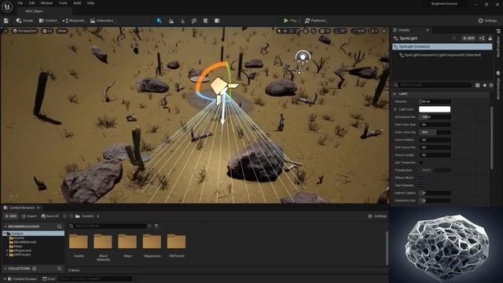The height and width of the screenshot is (283, 503).
Task: Open the Platforms dropdown
Action: tap(316, 20)
